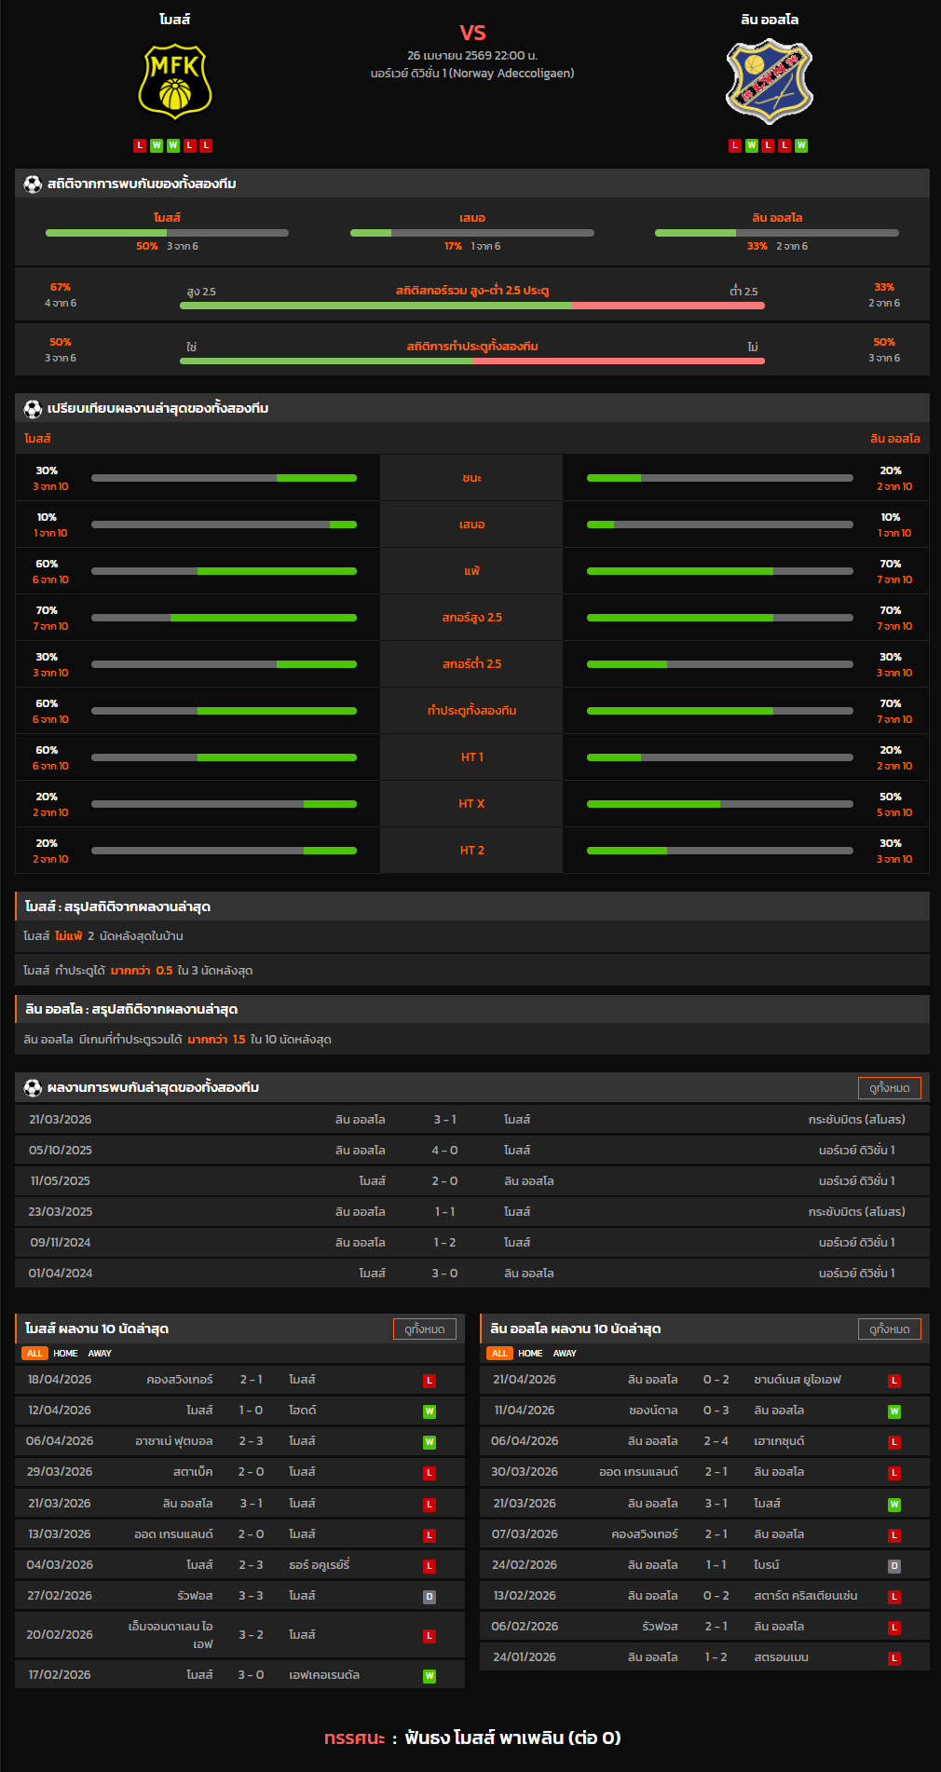Click the D badge on 24/02/2026 Lyn Oslo match
The height and width of the screenshot is (1772, 941).
[894, 1565]
